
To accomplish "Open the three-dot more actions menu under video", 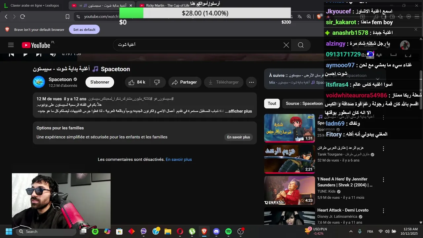I will (251, 82).
